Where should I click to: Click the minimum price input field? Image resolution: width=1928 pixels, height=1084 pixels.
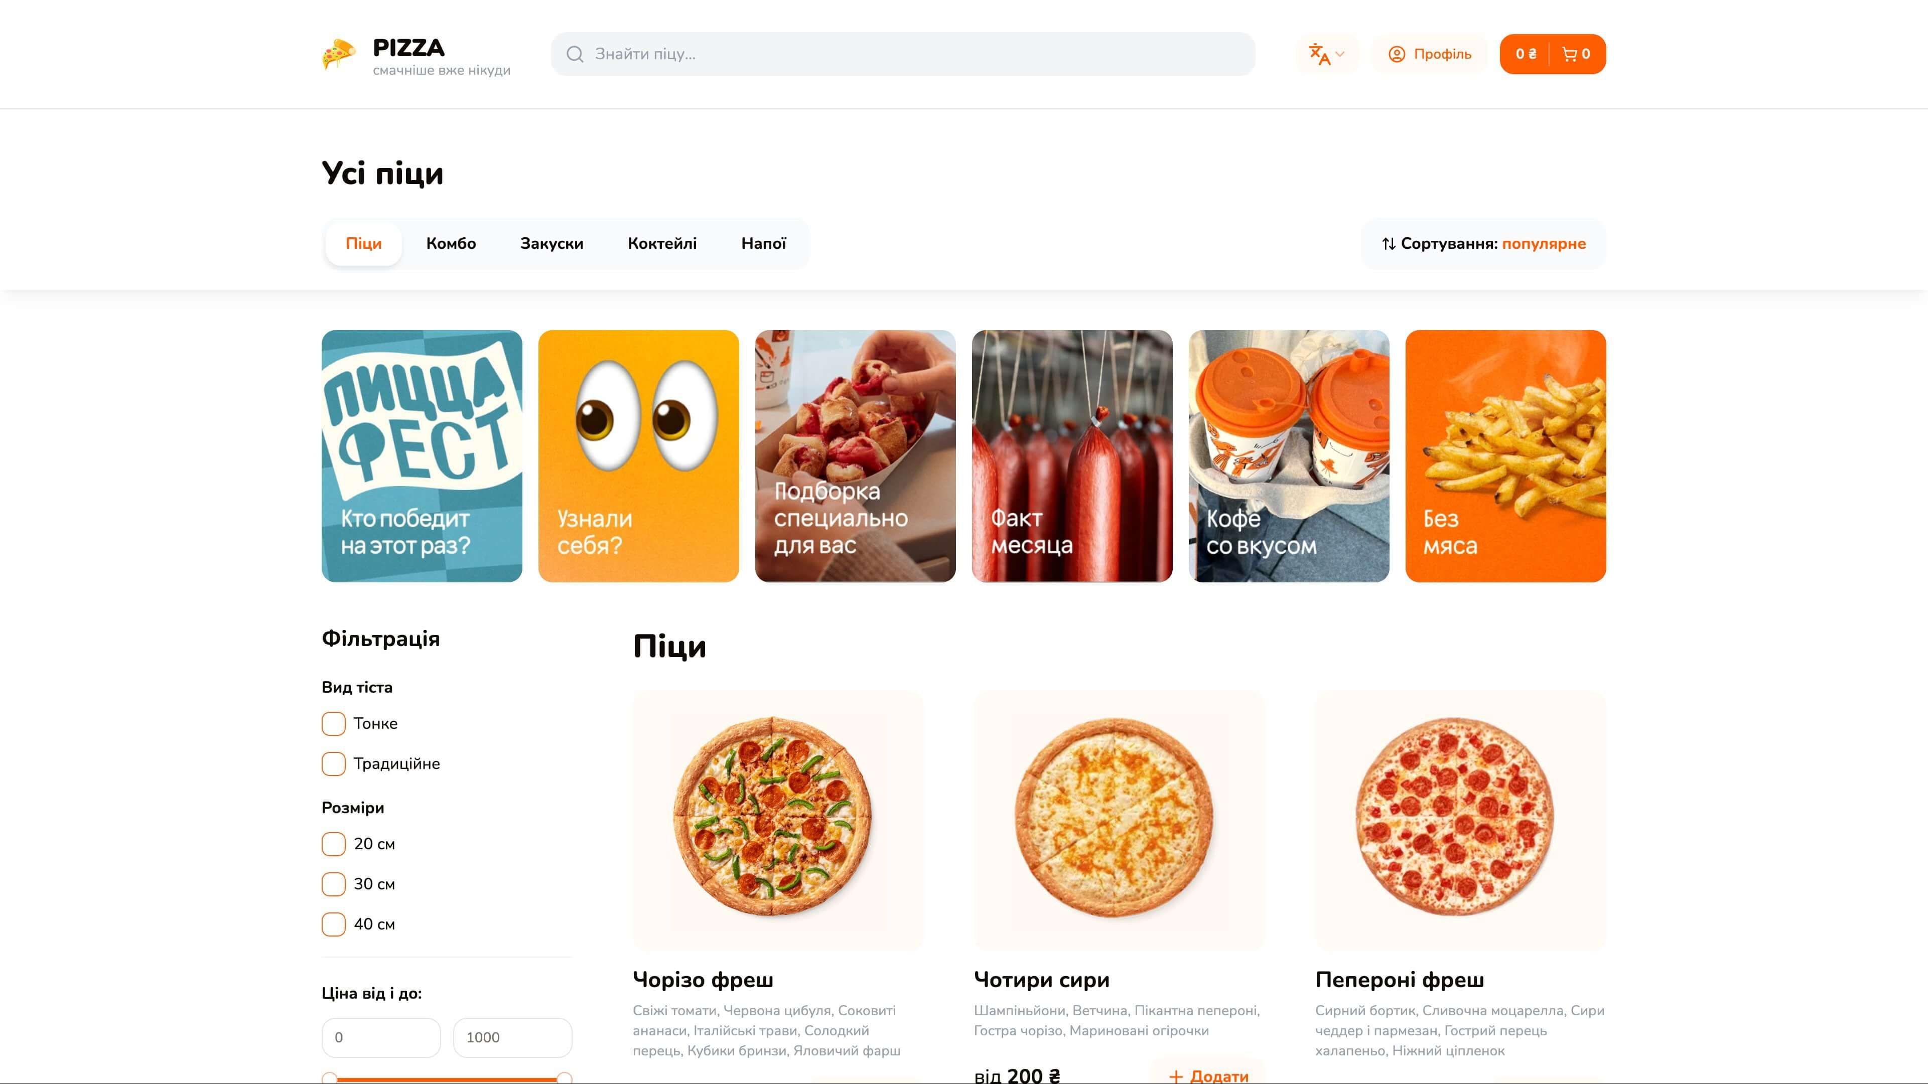[381, 1038]
